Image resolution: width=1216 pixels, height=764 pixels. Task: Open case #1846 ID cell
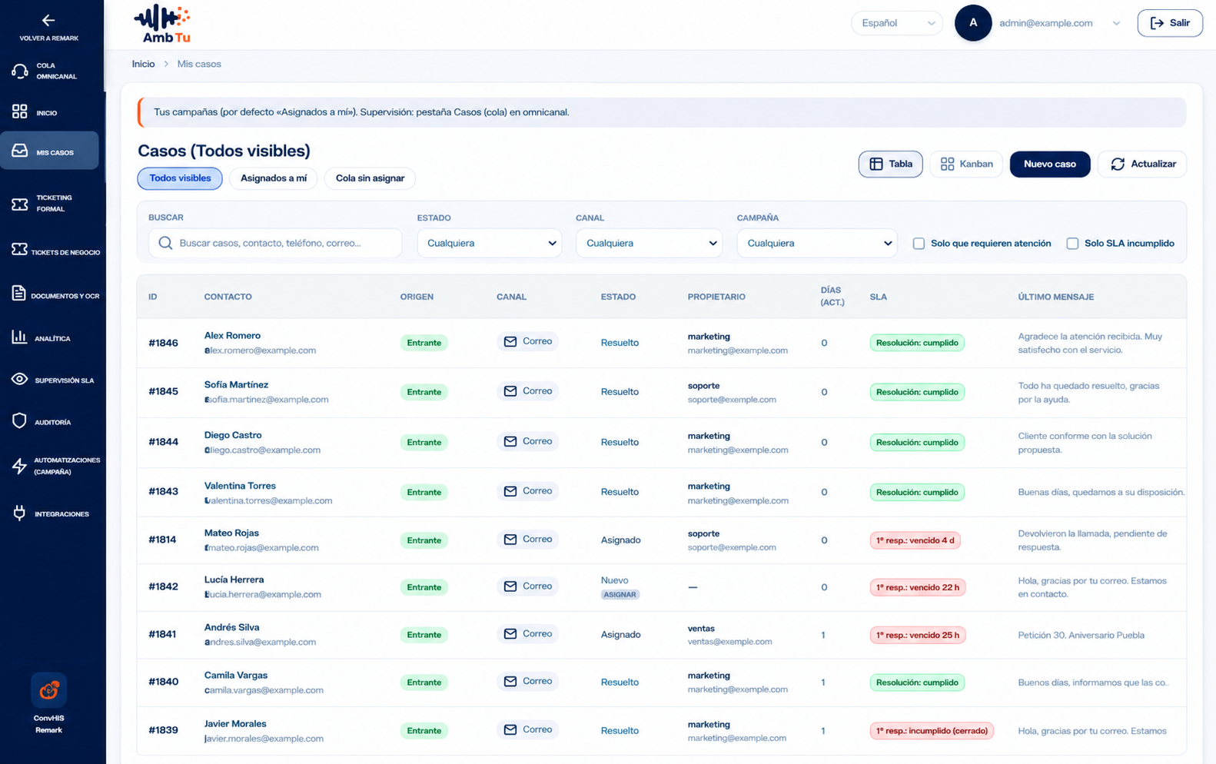point(163,343)
